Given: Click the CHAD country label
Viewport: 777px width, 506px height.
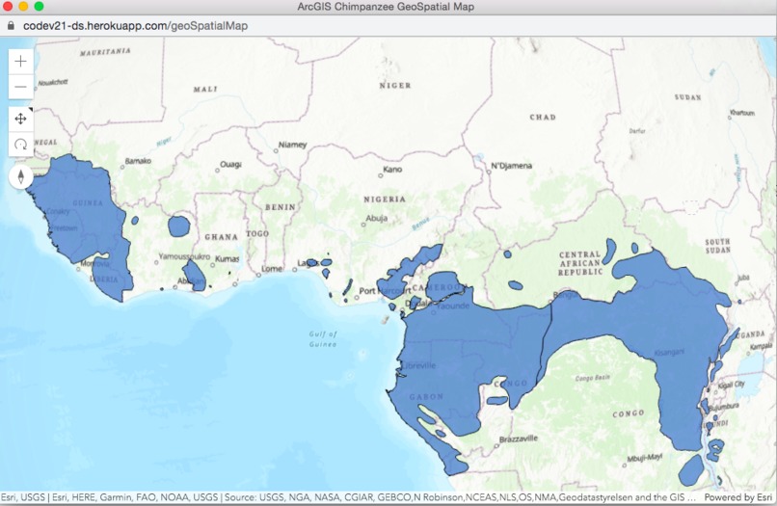Looking at the screenshot, I should point(543,118).
